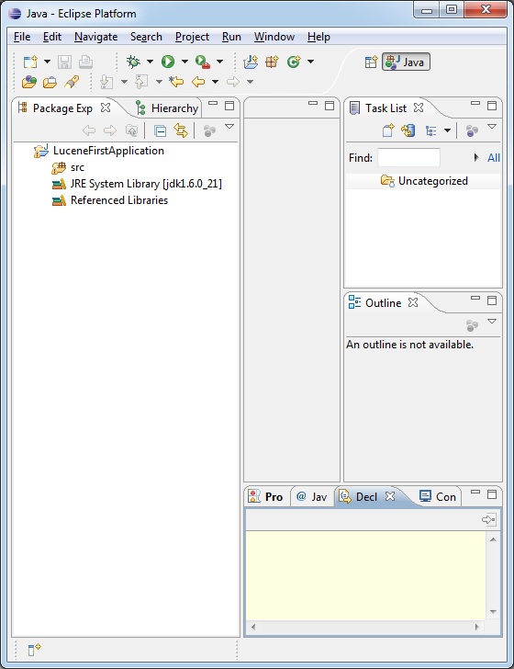This screenshot has height=669, width=514.
Task: Open the Previous Annotation dropdown arrow
Action: pyautogui.click(x=159, y=82)
